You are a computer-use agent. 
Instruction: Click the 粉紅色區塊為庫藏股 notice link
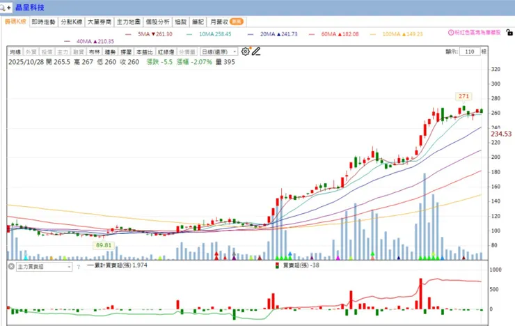477,33
